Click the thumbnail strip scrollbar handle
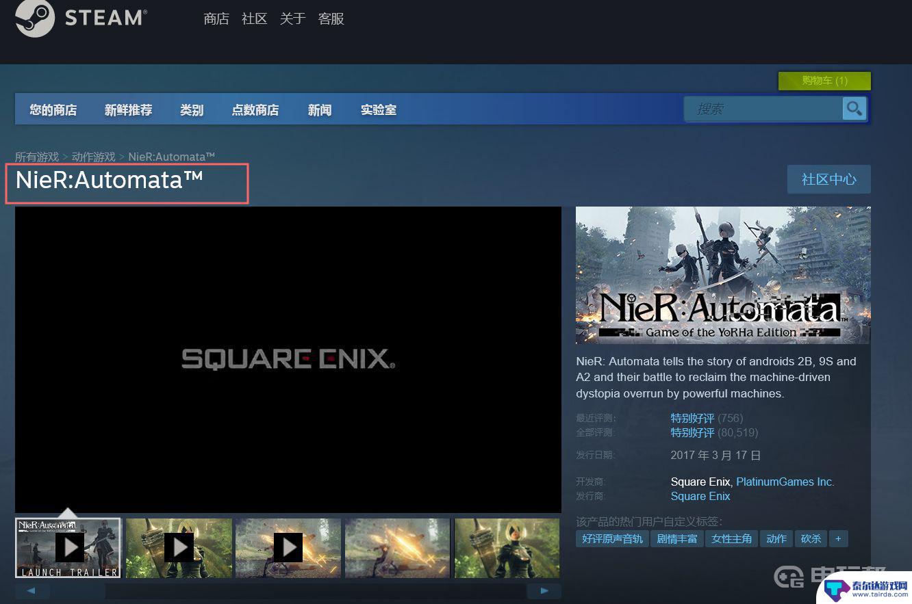The width and height of the screenshot is (912, 604). (77, 590)
